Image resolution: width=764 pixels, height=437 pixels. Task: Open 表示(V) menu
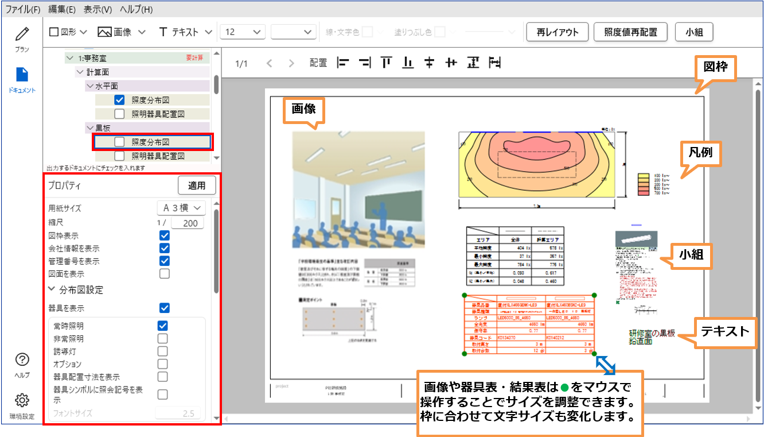98,9
